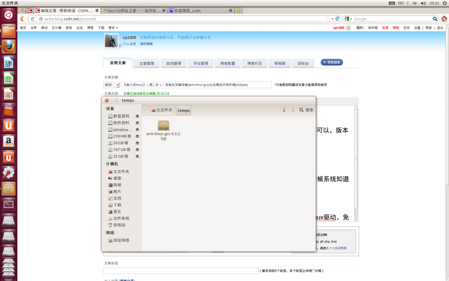Screen dimensions: 449x281
Task: Open LibreOffice Writer in the launcher
Action: coord(8,62)
